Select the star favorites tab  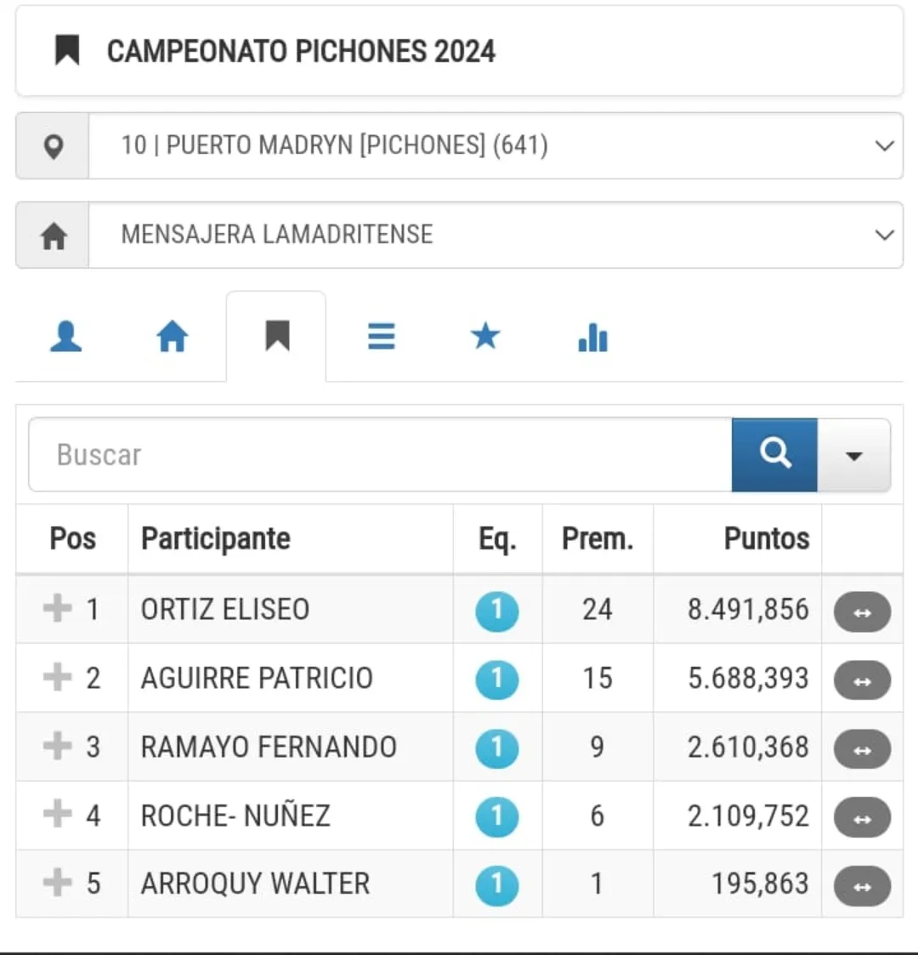(485, 337)
